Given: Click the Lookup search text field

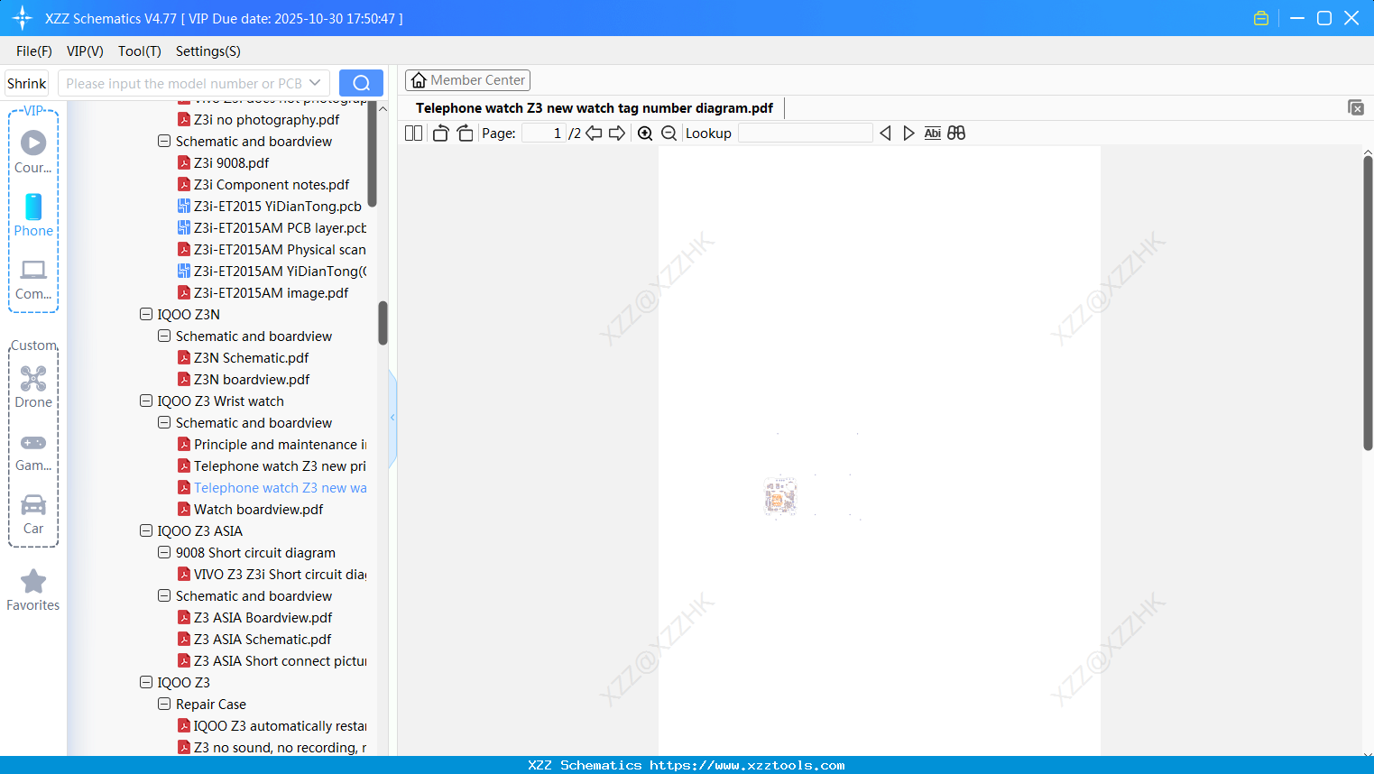Looking at the screenshot, I should tap(806, 134).
